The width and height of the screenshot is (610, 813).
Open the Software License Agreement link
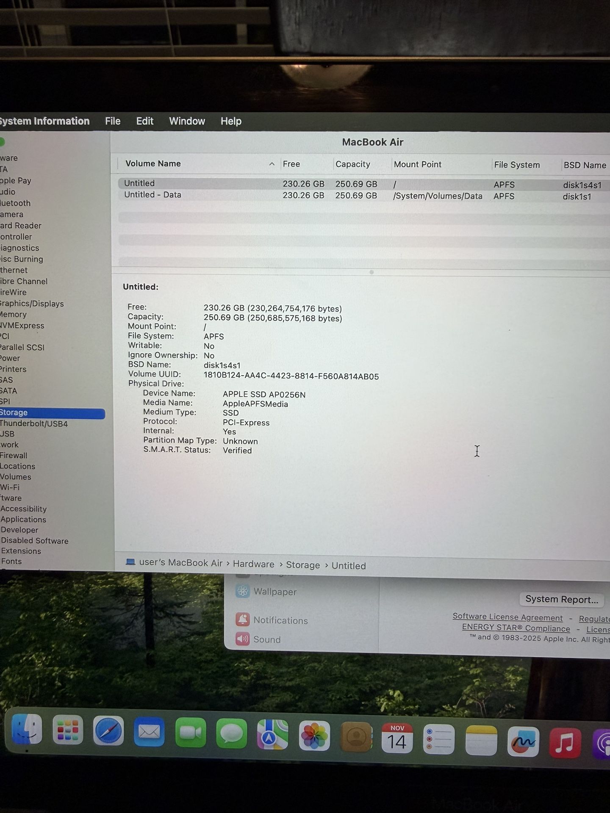pyautogui.click(x=507, y=617)
